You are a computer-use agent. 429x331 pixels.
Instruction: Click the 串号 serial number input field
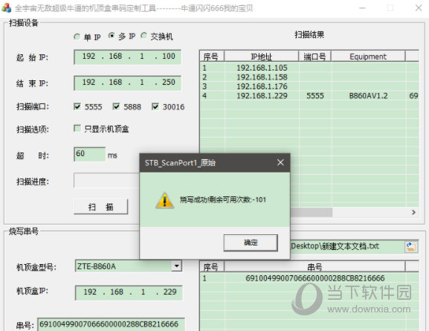[x=111, y=324]
